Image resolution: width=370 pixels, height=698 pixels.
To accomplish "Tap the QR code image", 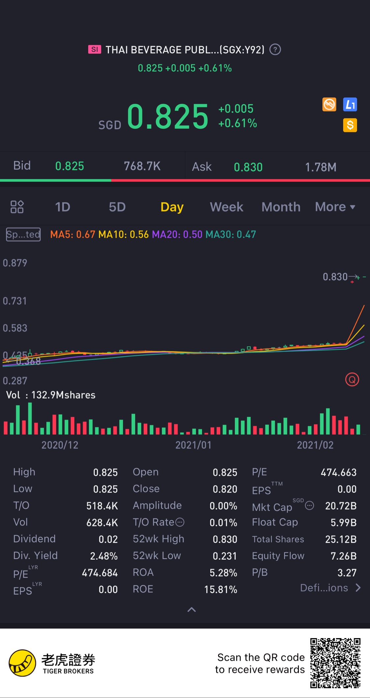I will coord(335,663).
